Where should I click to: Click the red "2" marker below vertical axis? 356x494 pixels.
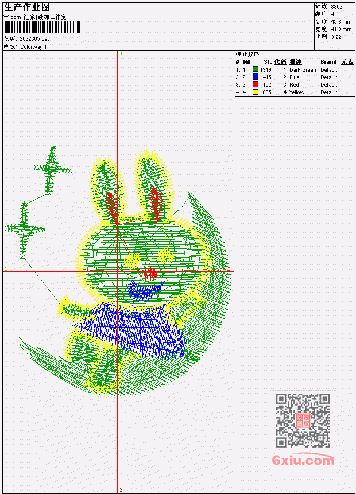121,489
